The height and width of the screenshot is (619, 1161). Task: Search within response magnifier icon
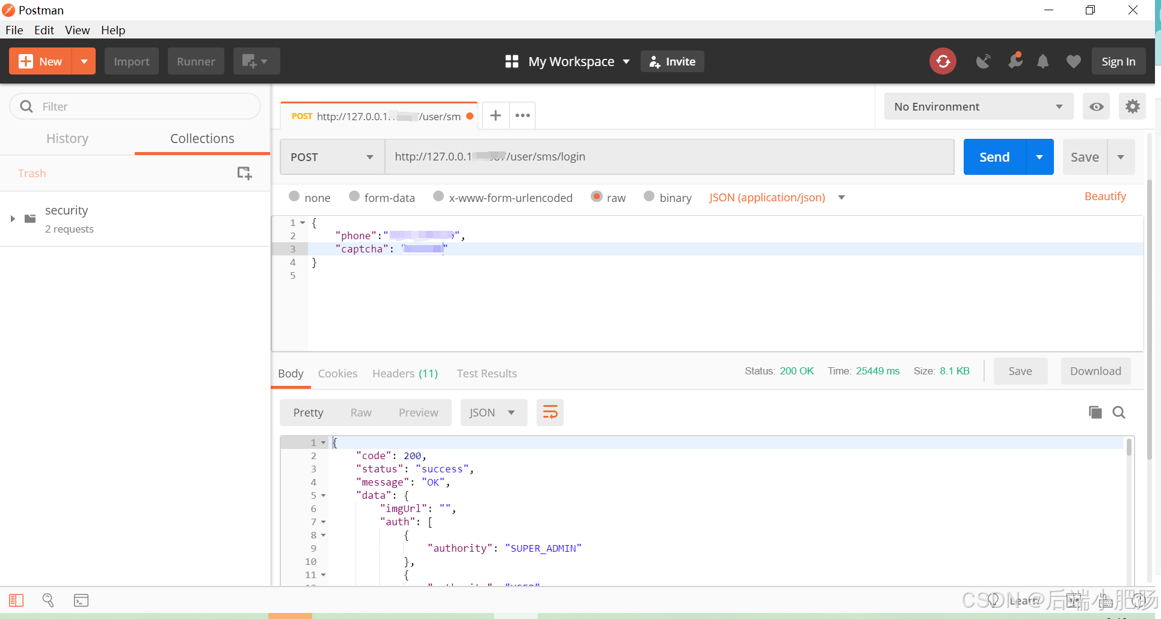click(1119, 412)
